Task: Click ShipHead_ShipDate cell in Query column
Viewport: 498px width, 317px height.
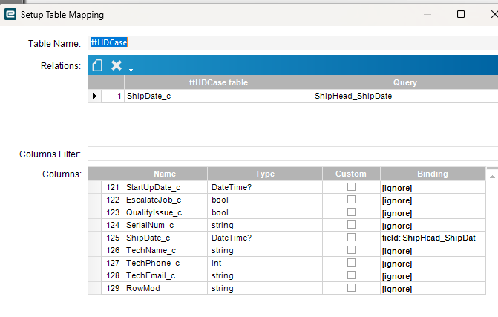Action: 405,96
